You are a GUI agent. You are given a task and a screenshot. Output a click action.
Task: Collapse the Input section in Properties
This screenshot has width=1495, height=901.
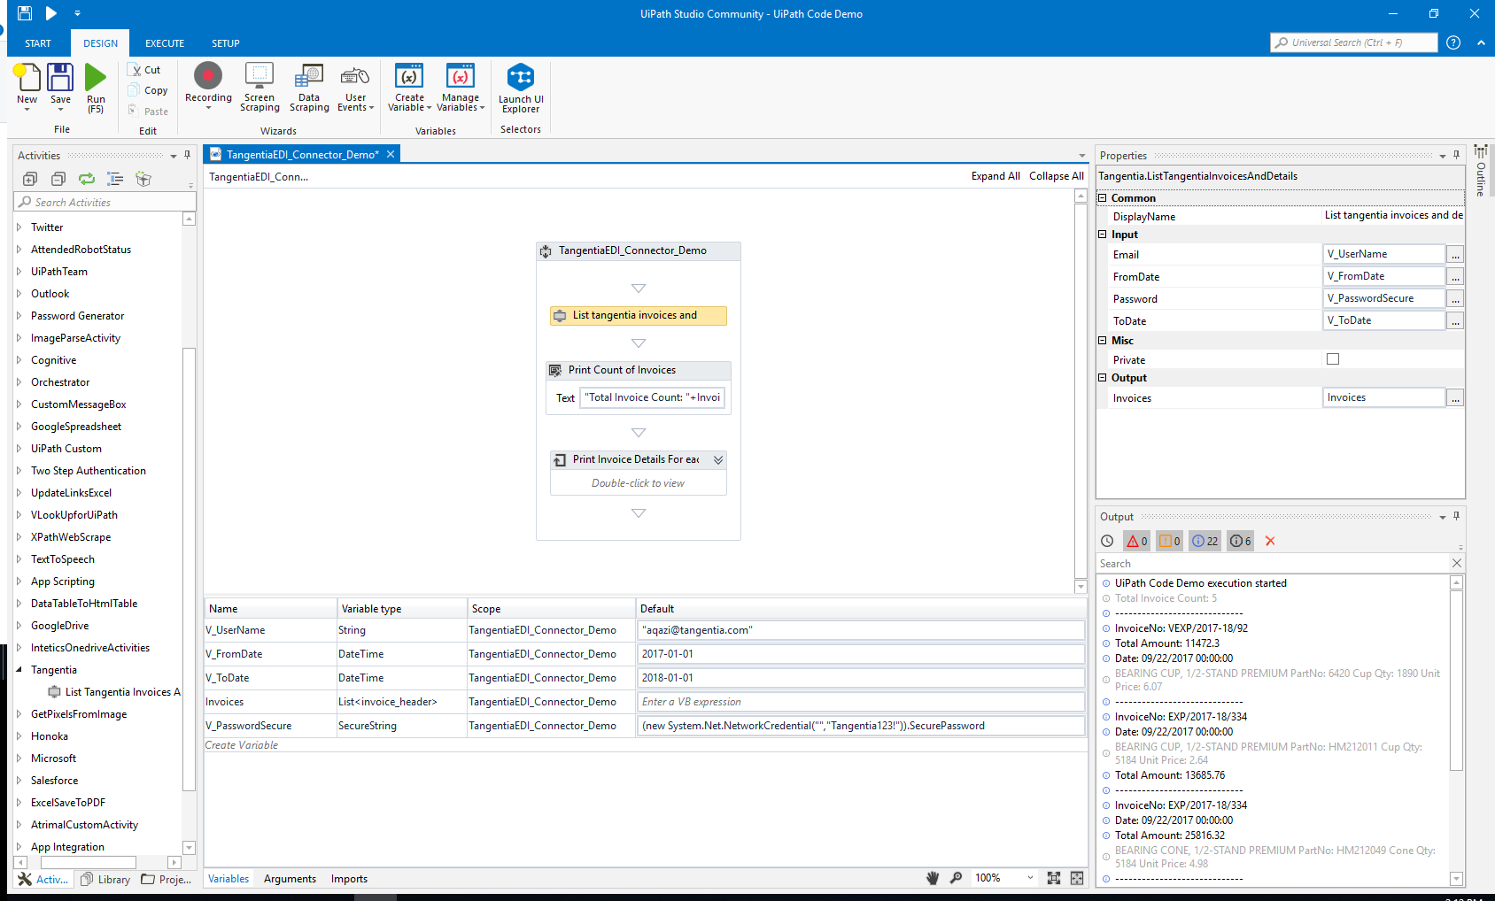[x=1103, y=235]
